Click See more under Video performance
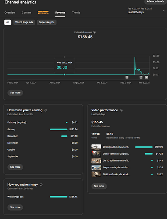Screen dimensions: 167x219 99,186
